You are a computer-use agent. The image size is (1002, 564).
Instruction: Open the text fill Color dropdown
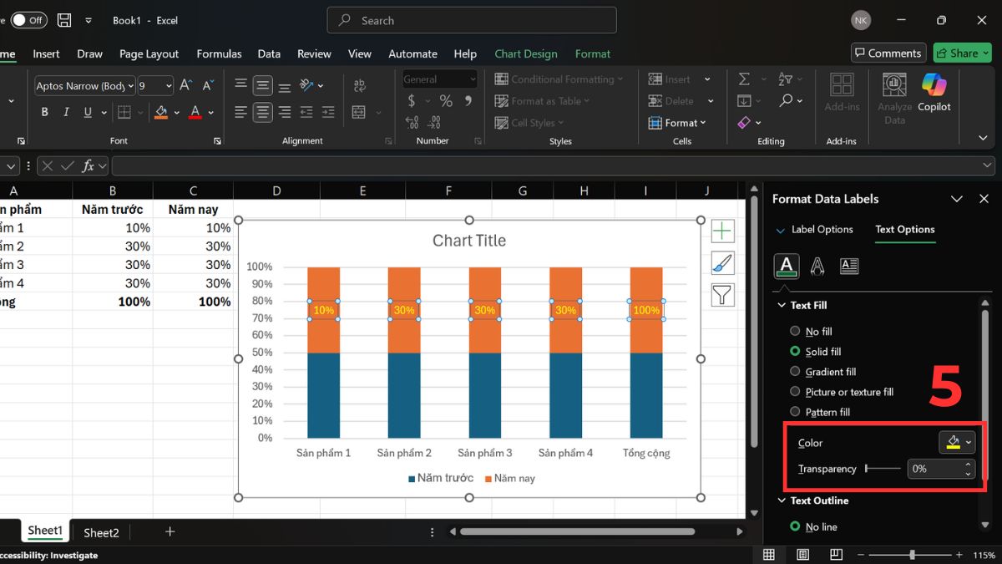click(969, 443)
